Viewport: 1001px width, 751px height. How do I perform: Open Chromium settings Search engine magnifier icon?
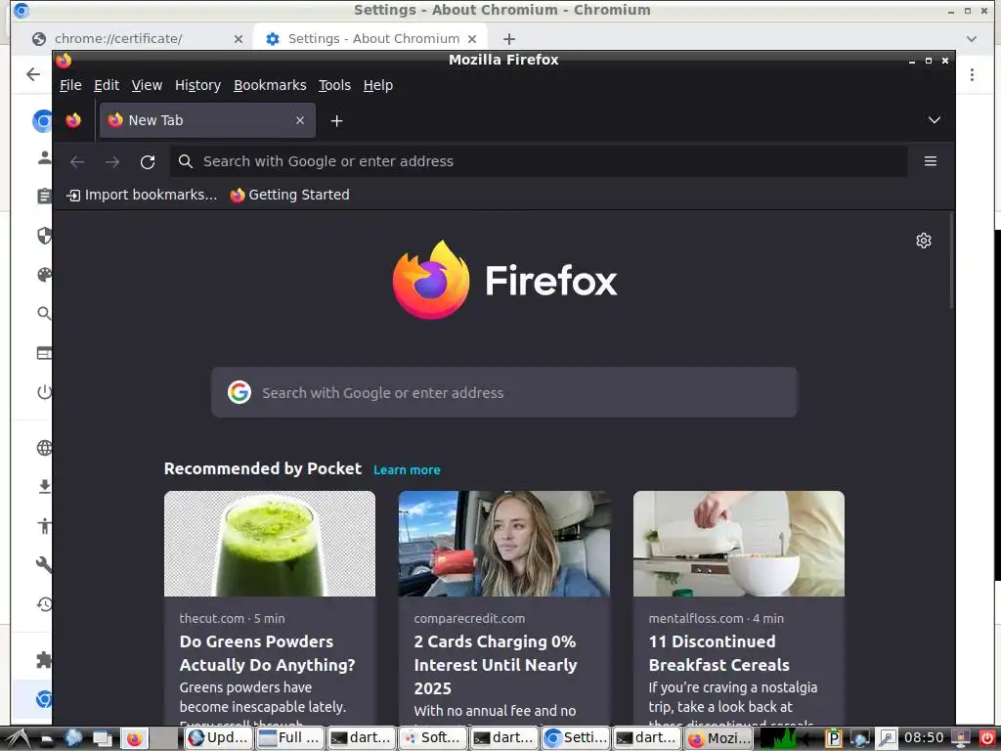pos(44,314)
